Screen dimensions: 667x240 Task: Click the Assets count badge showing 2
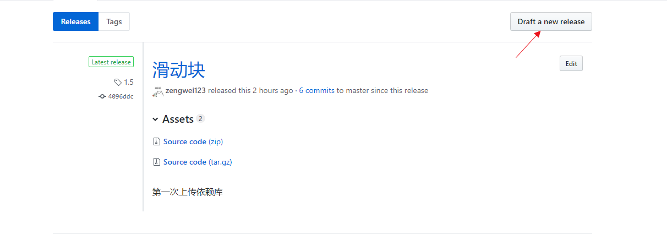(200, 119)
